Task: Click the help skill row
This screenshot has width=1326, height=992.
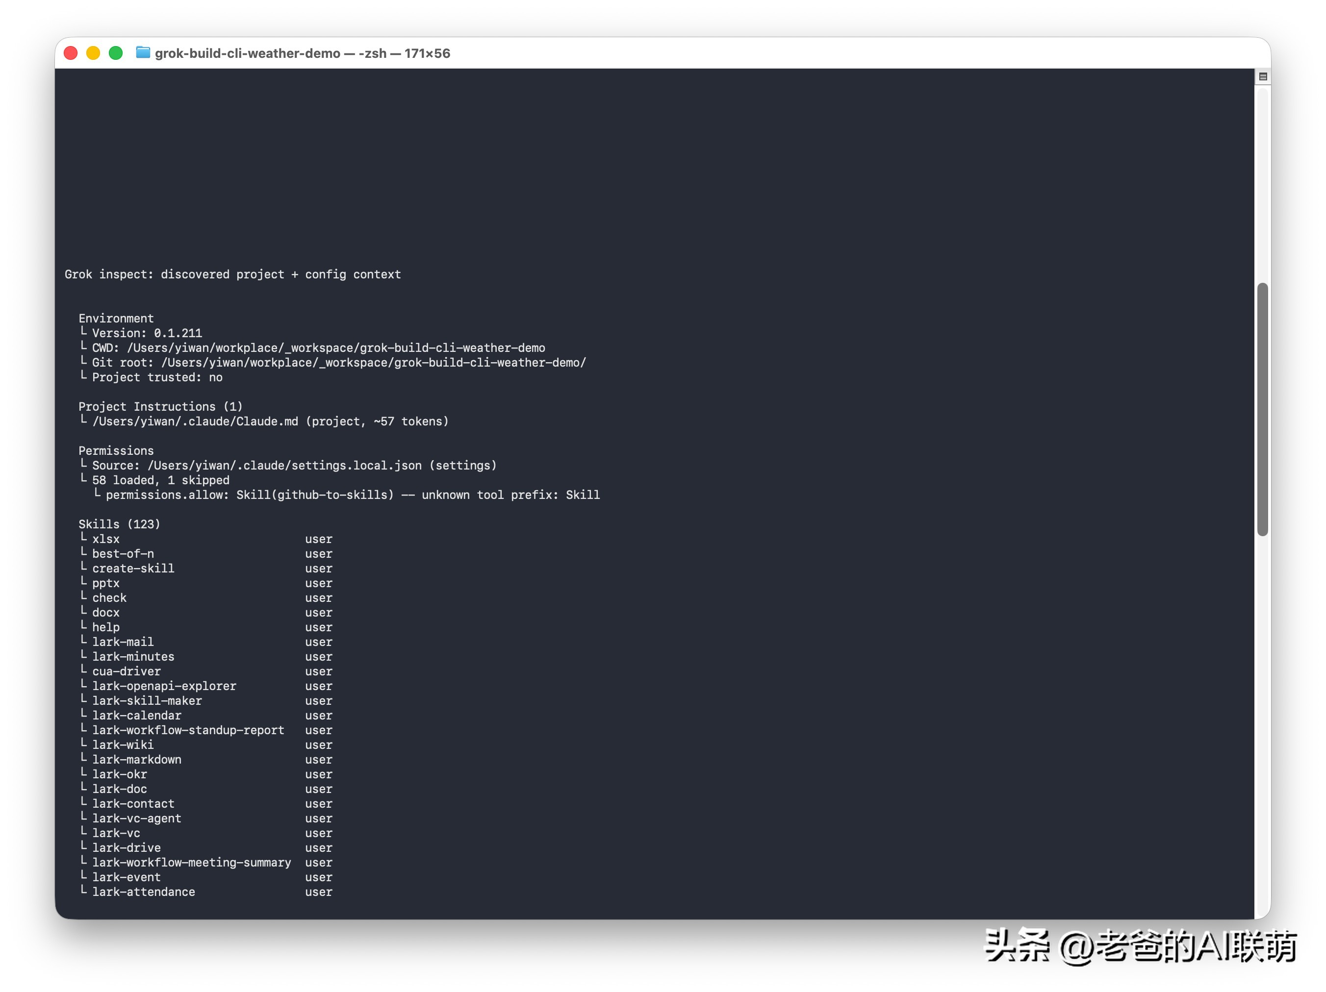Action: click(206, 627)
